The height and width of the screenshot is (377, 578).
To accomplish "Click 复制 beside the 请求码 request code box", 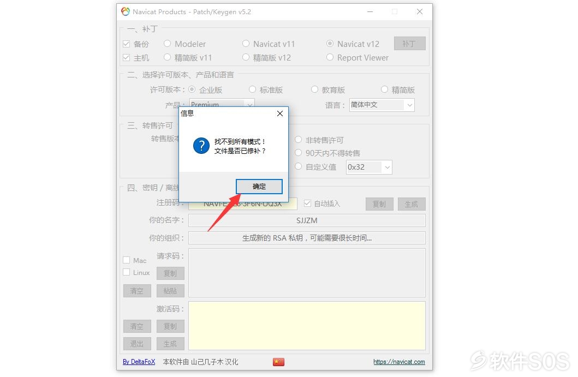I will coord(170,273).
